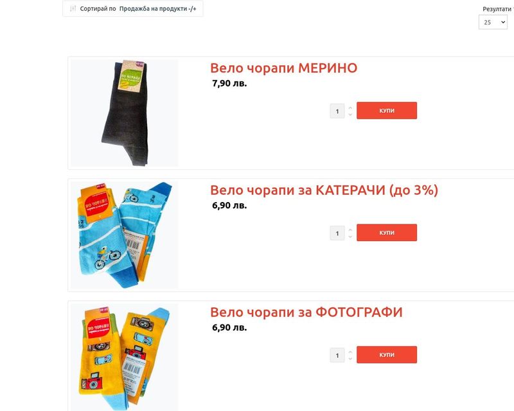Viewport: 514px width, 411px height.
Task: Focus the quantity field for ФОТОГРАФИ socks
Action: [337, 355]
